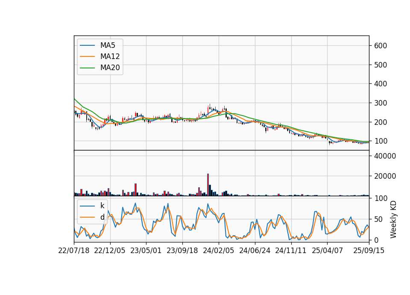This screenshot has width=410, height=295.
Task: Click the 300 price axis label
Action: click(381, 103)
